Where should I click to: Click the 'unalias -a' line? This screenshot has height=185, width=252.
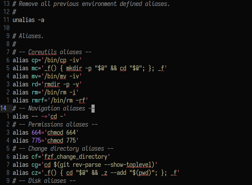point(28,20)
